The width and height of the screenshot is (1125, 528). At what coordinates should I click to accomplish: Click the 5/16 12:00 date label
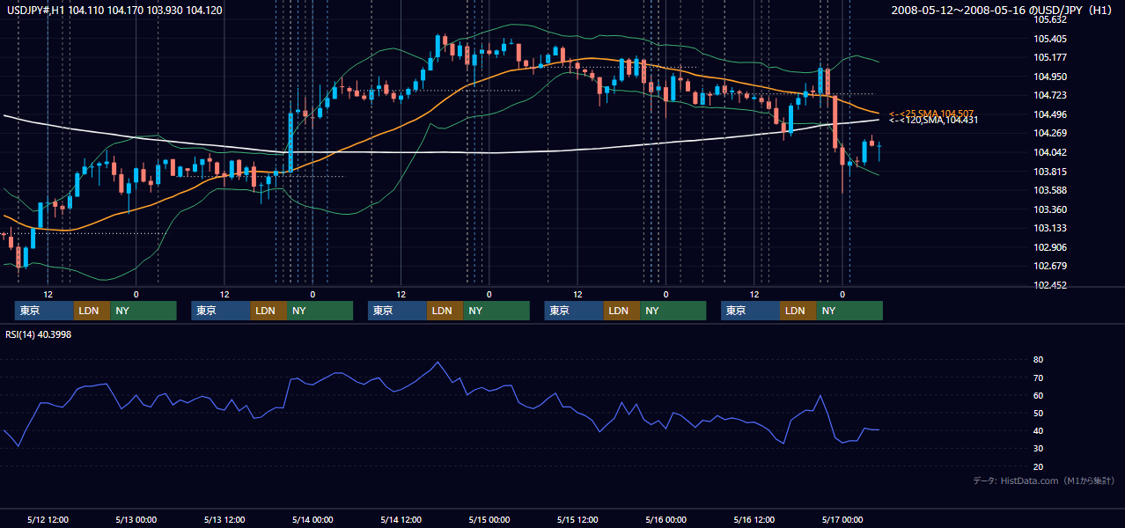tap(754, 519)
